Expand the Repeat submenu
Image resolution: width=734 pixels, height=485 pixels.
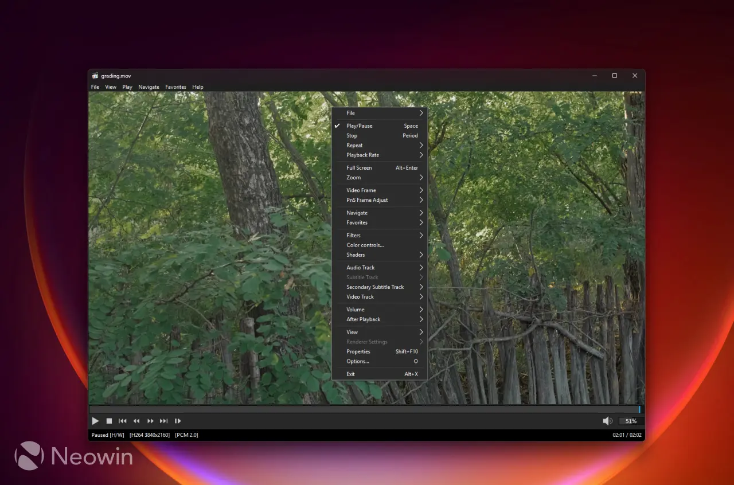[379, 146]
